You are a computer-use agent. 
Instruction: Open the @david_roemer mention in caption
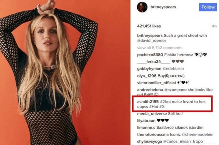coord(152,41)
